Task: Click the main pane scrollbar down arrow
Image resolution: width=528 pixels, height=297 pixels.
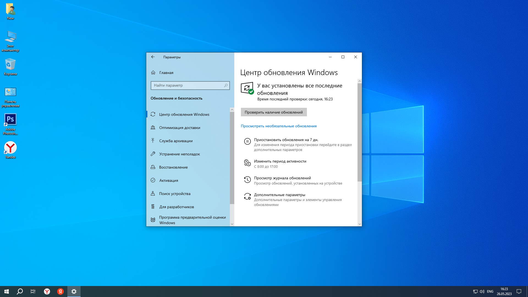Action: pyautogui.click(x=359, y=224)
